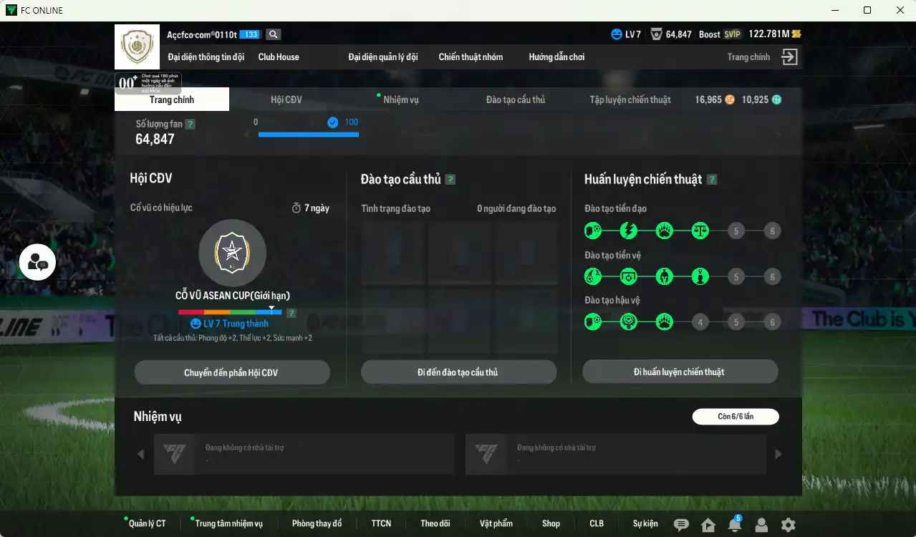Select the scales icon in forward training
Viewport: 916px width, 537px height.
(x=700, y=231)
